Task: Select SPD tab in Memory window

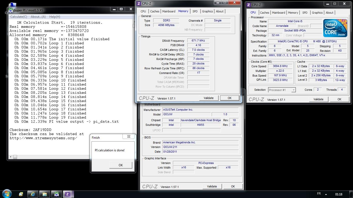Action: click(x=195, y=11)
